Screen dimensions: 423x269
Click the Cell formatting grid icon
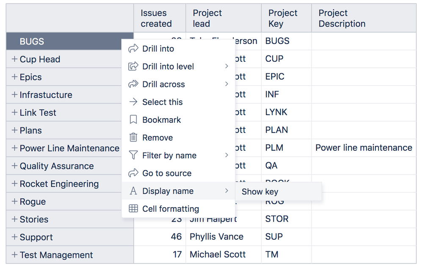point(133,209)
